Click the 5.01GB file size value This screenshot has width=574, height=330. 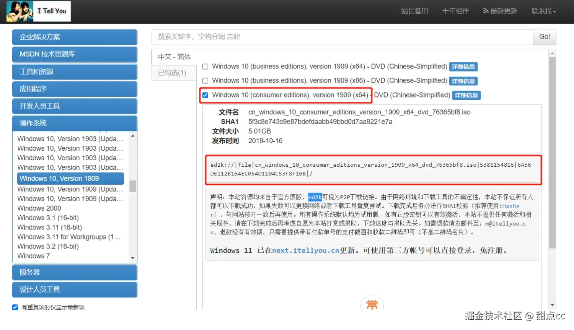(x=259, y=131)
